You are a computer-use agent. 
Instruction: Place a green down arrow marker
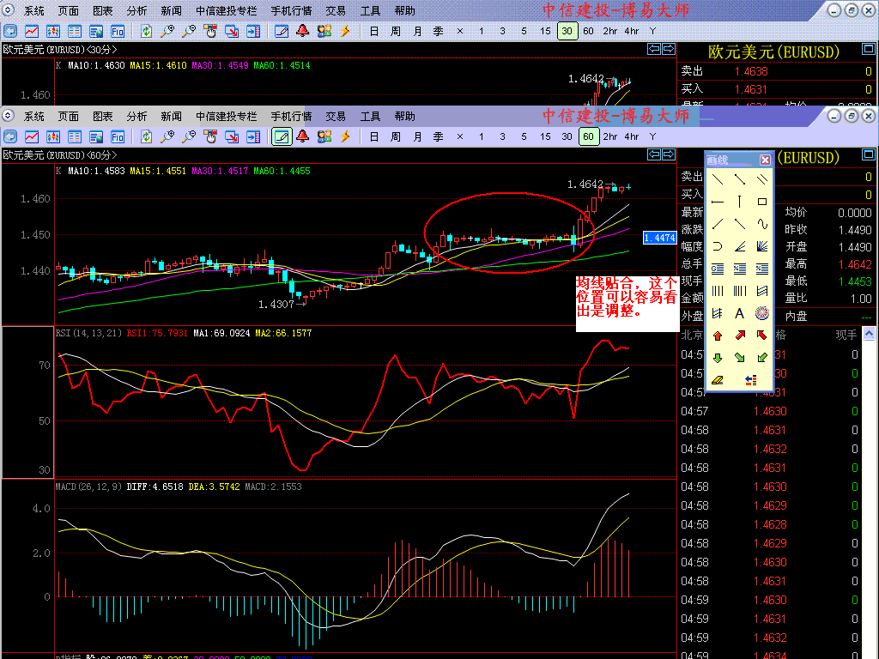click(x=718, y=358)
